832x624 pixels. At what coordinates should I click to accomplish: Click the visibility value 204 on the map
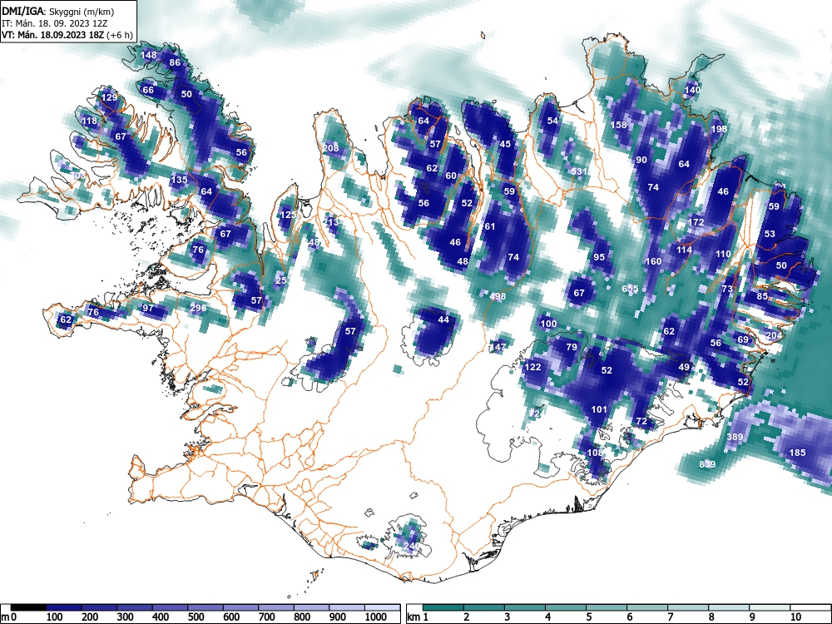pos(774,336)
